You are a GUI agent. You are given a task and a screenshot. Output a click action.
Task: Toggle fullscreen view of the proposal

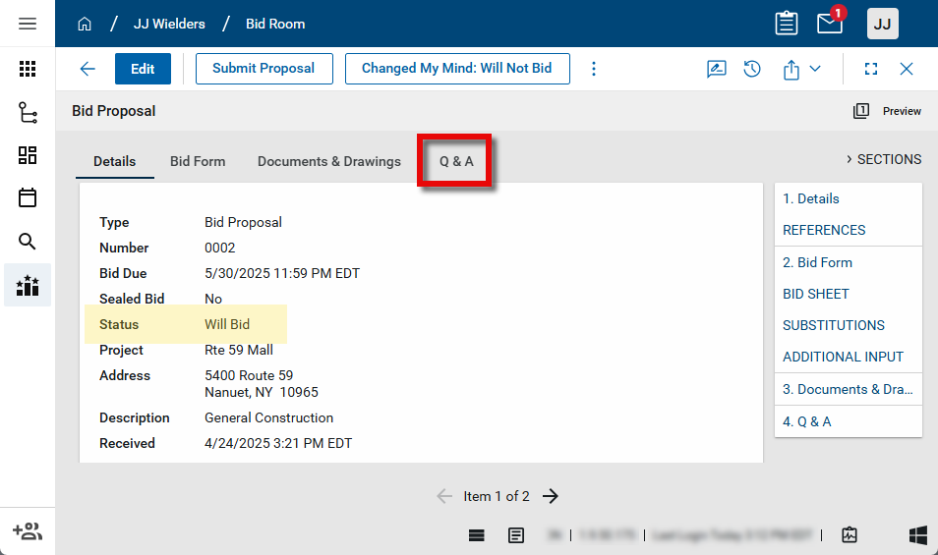[x=870, y=69]
